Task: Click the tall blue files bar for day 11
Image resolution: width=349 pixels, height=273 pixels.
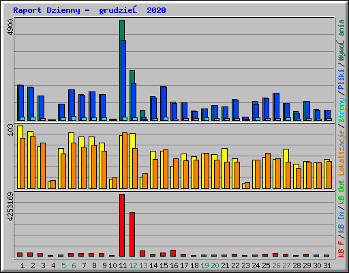Action: (123, 81)
